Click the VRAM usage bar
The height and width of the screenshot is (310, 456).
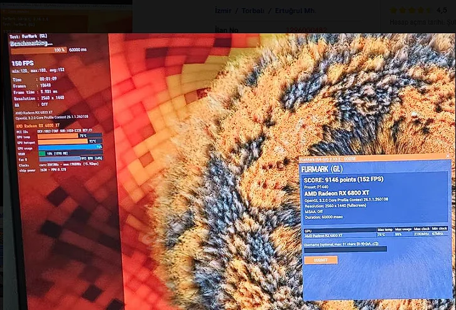70,153
